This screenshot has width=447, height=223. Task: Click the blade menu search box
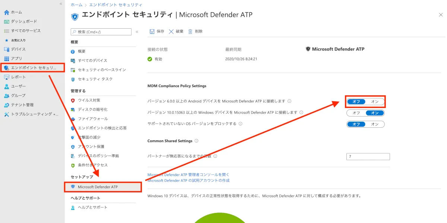point(101,32)
